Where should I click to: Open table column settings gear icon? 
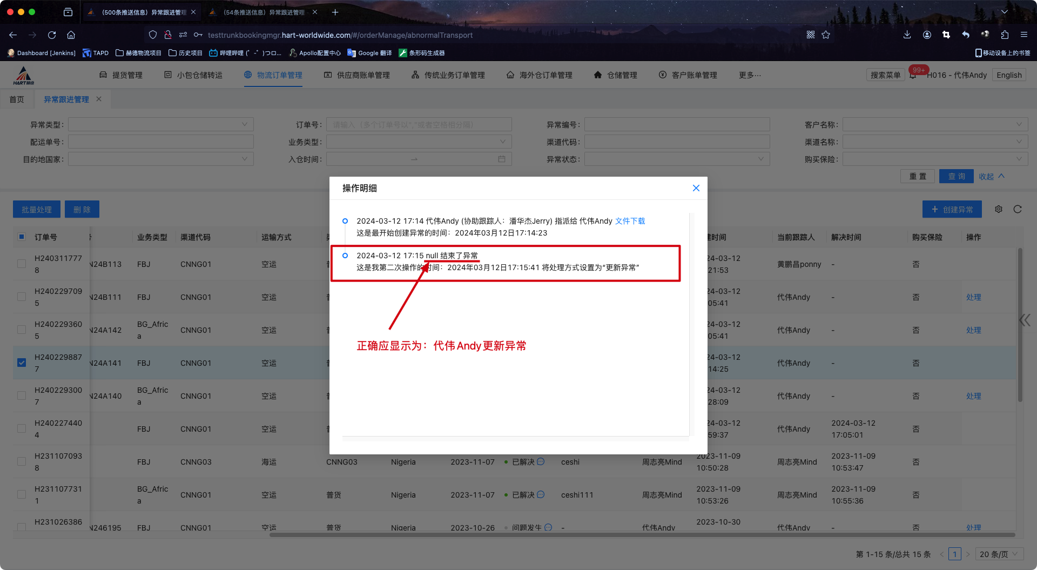(999, 209)
